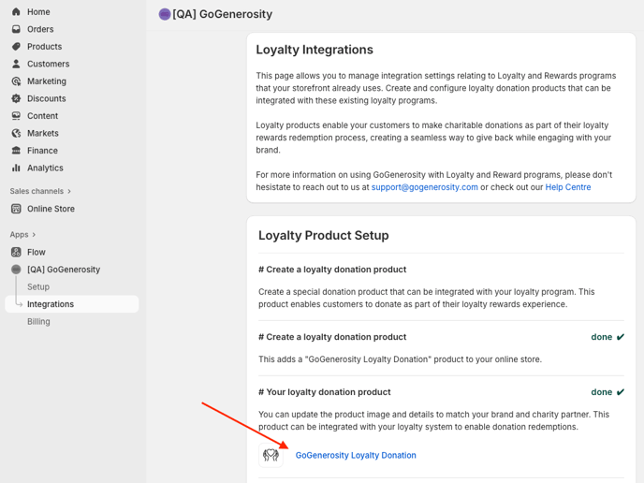
Task: Open the Help Centre link
Action: click(568, 187)
